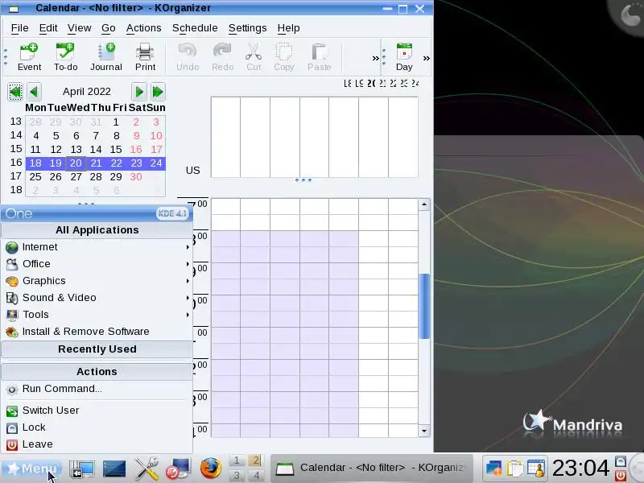Click the agenda vertical scrollbar thumb
This screenshot has width=644, height=483.
point(424,306)
